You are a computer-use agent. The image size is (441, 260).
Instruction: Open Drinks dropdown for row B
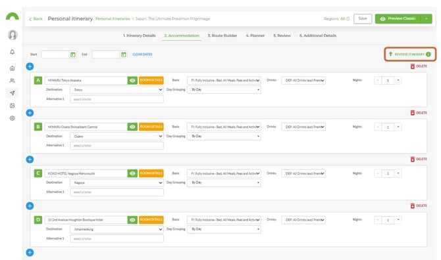click(x=303, y=127)
